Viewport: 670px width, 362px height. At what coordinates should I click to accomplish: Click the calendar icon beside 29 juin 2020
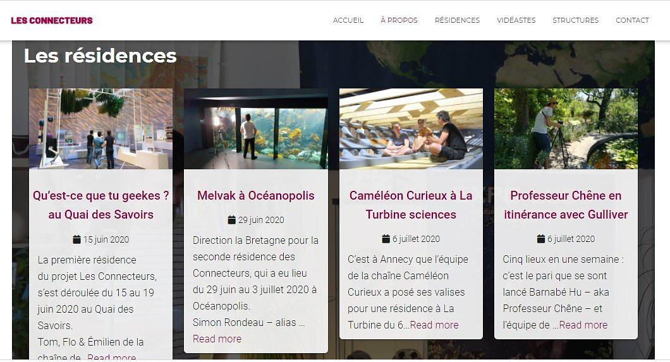(231, 220)
